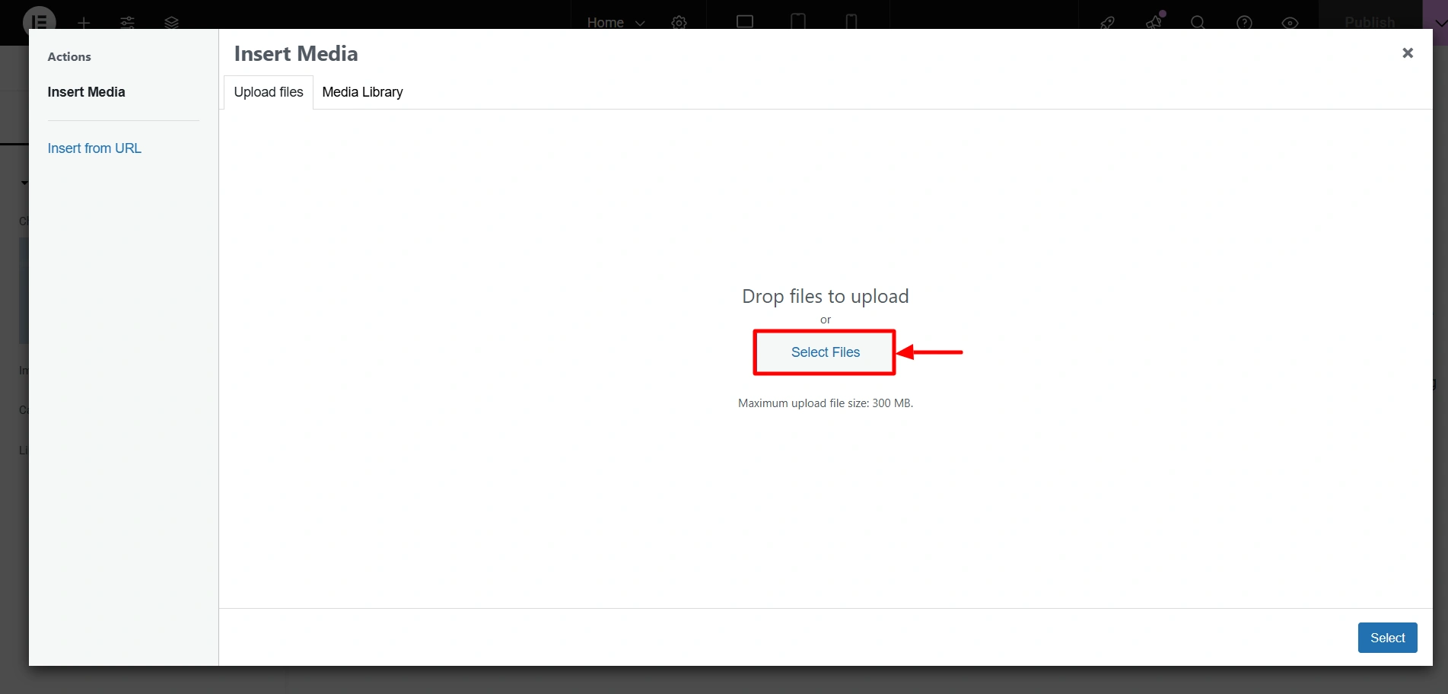Select Insert Media in the Actions sidebar

pos(86,92)
